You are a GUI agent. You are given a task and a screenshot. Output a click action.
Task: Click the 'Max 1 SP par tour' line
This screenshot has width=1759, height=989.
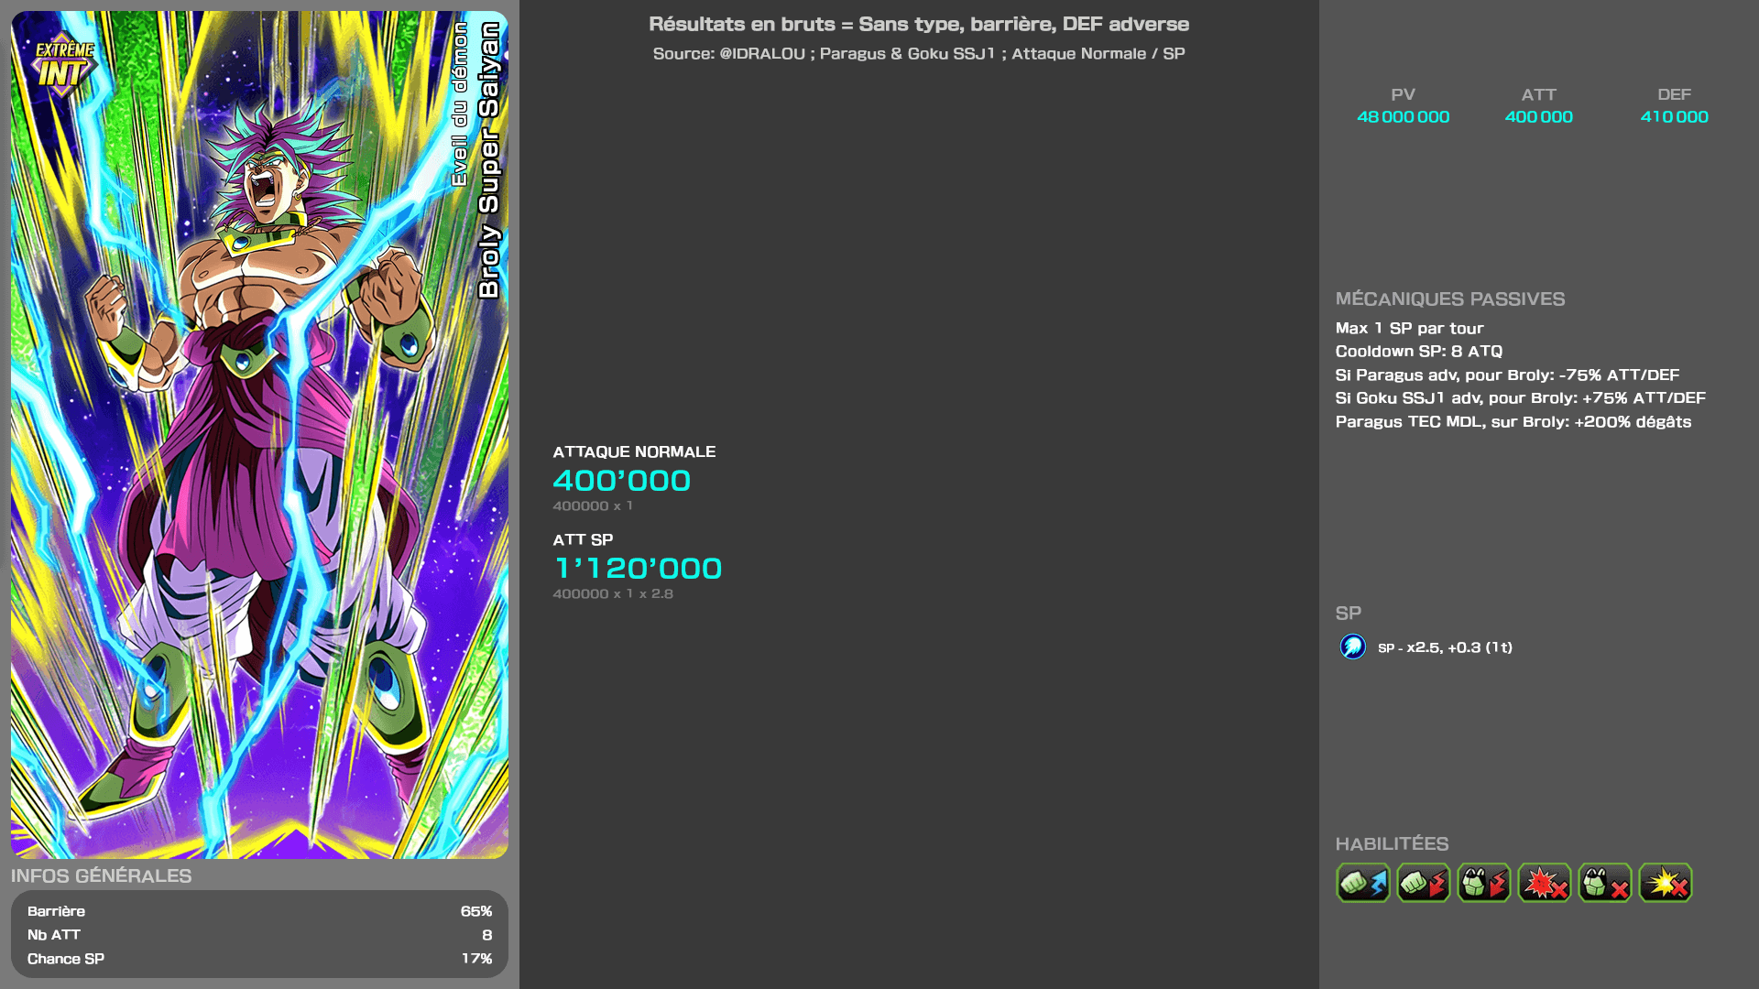(x=1409, y=328)
